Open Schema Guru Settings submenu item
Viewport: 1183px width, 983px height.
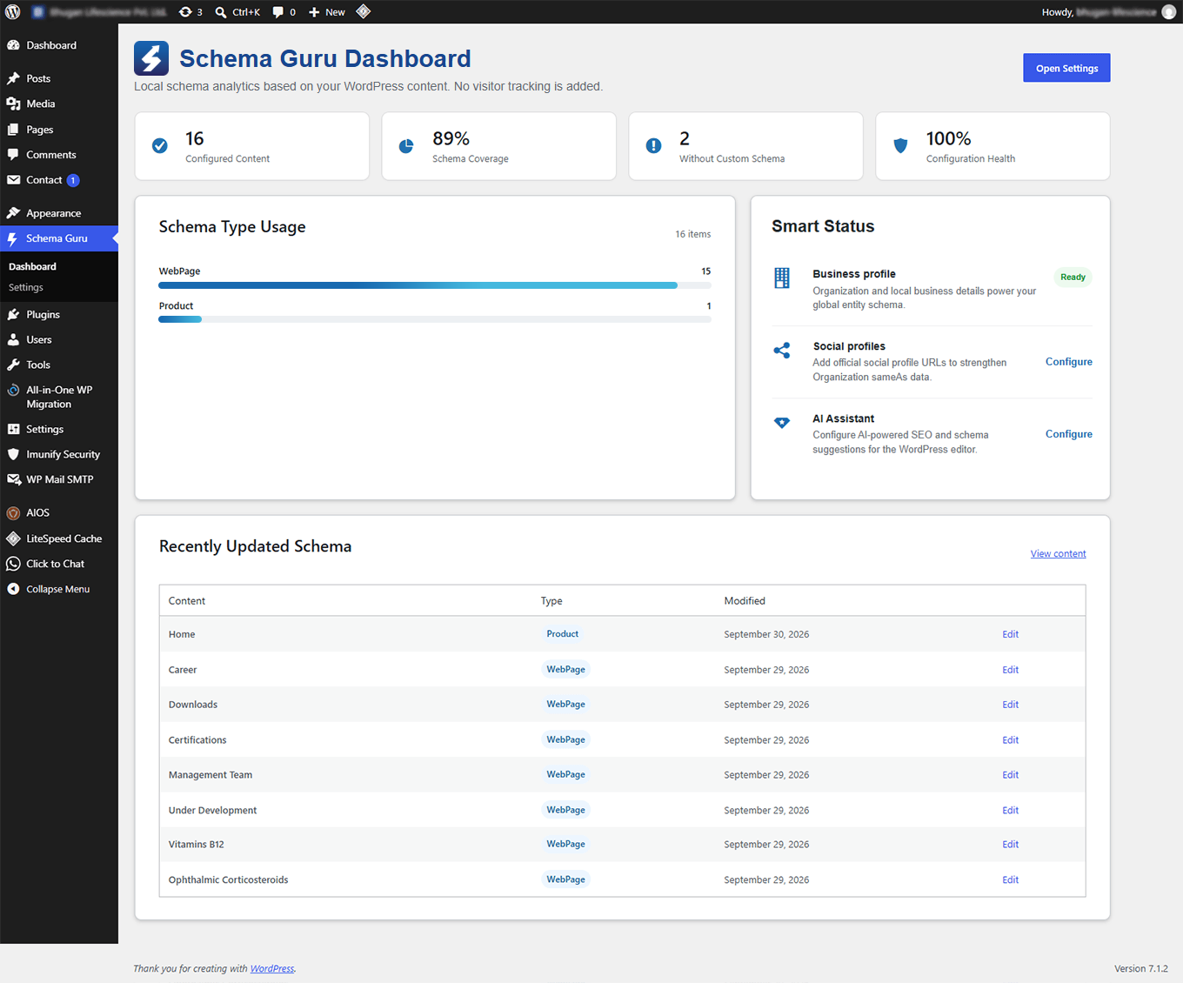click(x=26, y=287)
